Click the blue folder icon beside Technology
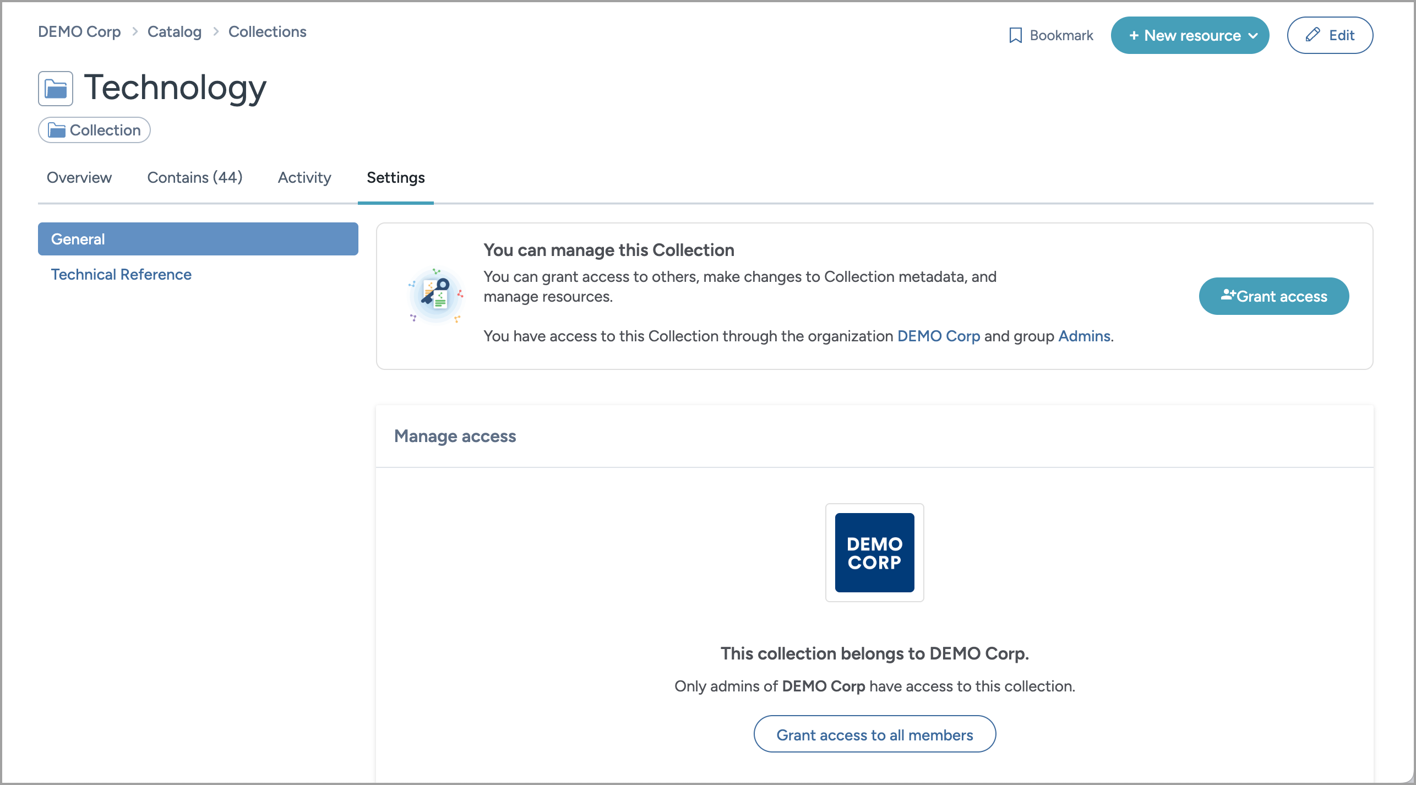This screenshot has width=1416, height=785. click(55, 88)
